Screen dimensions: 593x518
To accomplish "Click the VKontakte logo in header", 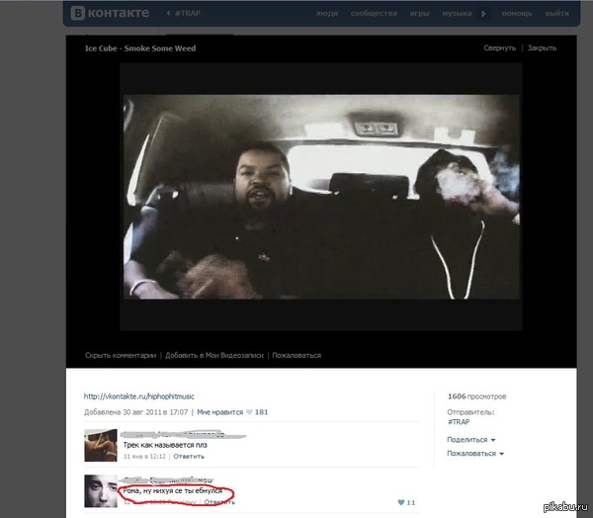I will [110, 13].
